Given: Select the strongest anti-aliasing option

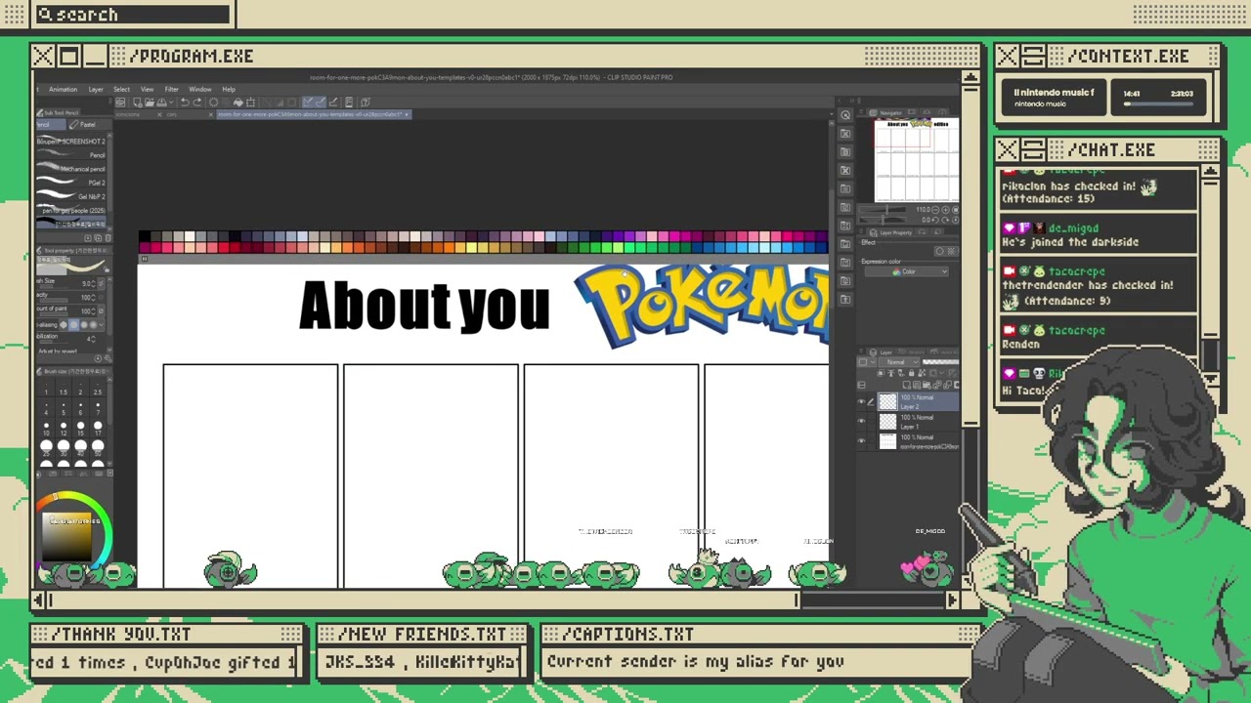Looking at the screenshot, I should click(94, 324).
